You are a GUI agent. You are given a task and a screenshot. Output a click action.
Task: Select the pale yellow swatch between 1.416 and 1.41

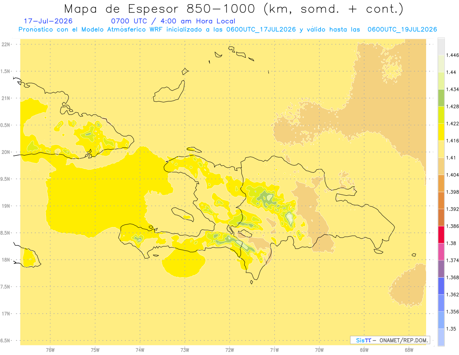click(x=441, y=149)
